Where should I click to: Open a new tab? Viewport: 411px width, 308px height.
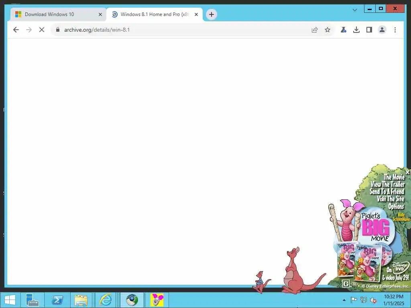[212, 14]
